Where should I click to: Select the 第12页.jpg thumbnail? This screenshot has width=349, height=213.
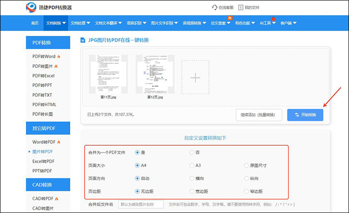coord(155,74)
